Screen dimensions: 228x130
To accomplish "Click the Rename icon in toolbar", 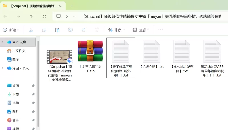I will [x=70, y=30].
